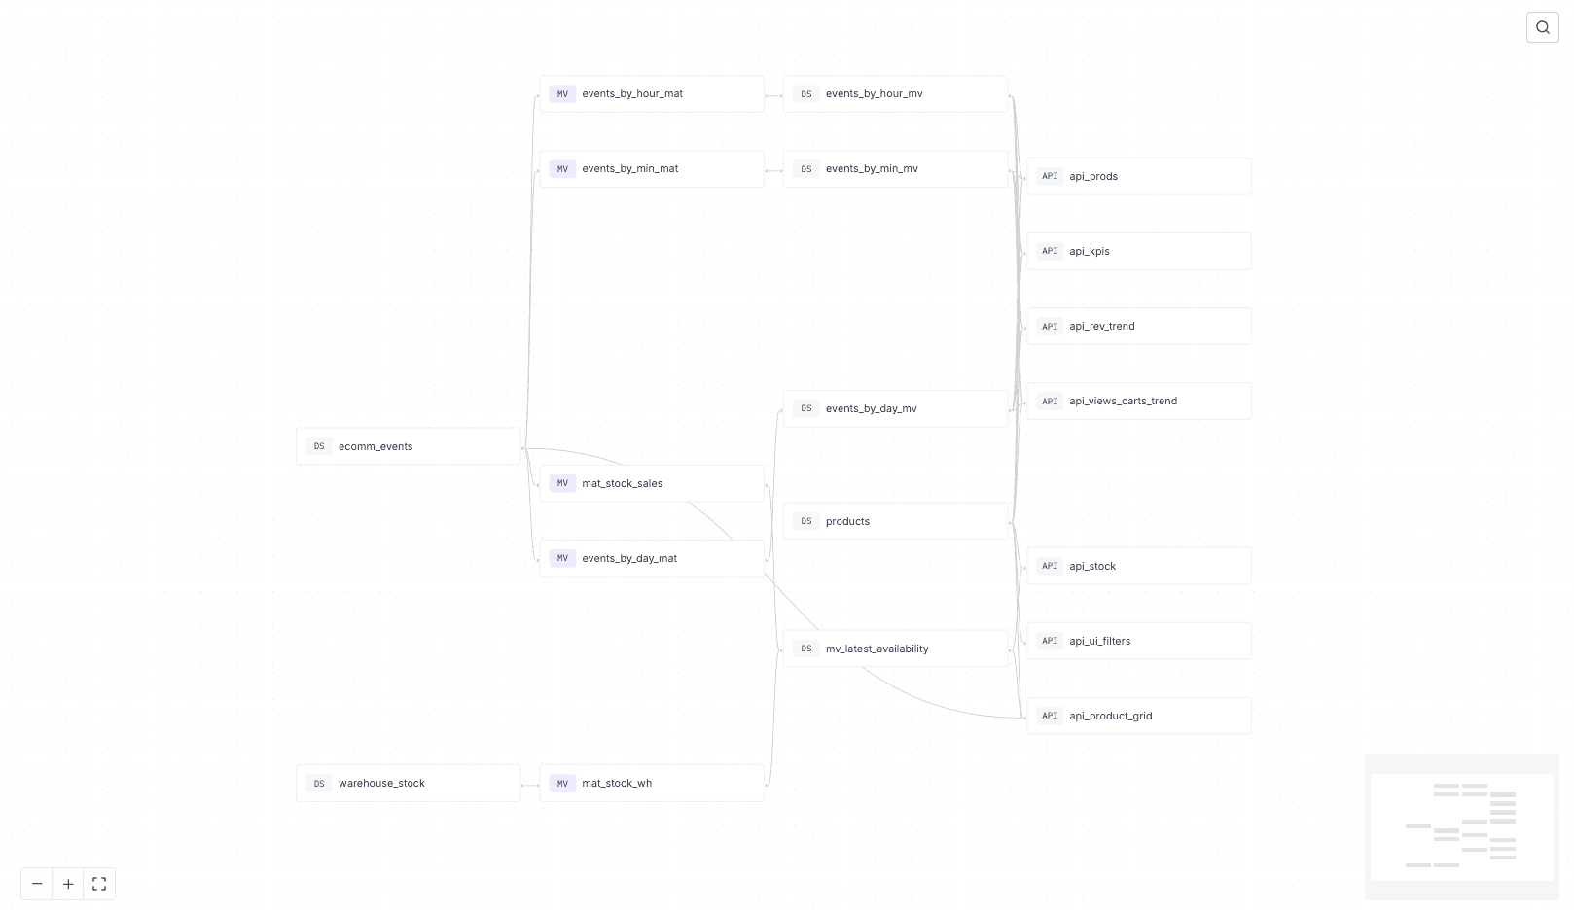Click the DS badge on ecomm_events
This screenshot has width=1574, height=912.
(x=318, y=446)
